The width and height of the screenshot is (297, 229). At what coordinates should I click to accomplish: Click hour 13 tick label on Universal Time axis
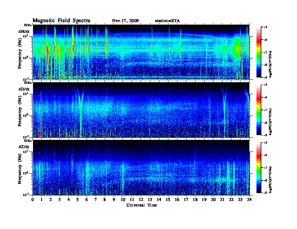click(x=150, y=200)
